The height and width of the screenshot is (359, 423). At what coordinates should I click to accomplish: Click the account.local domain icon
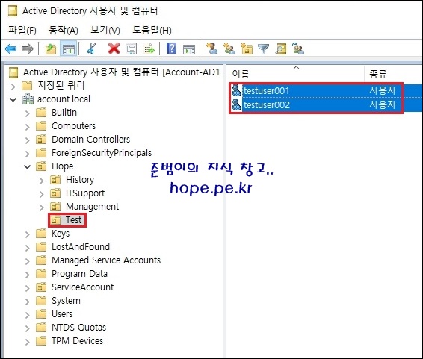point(28,99)
